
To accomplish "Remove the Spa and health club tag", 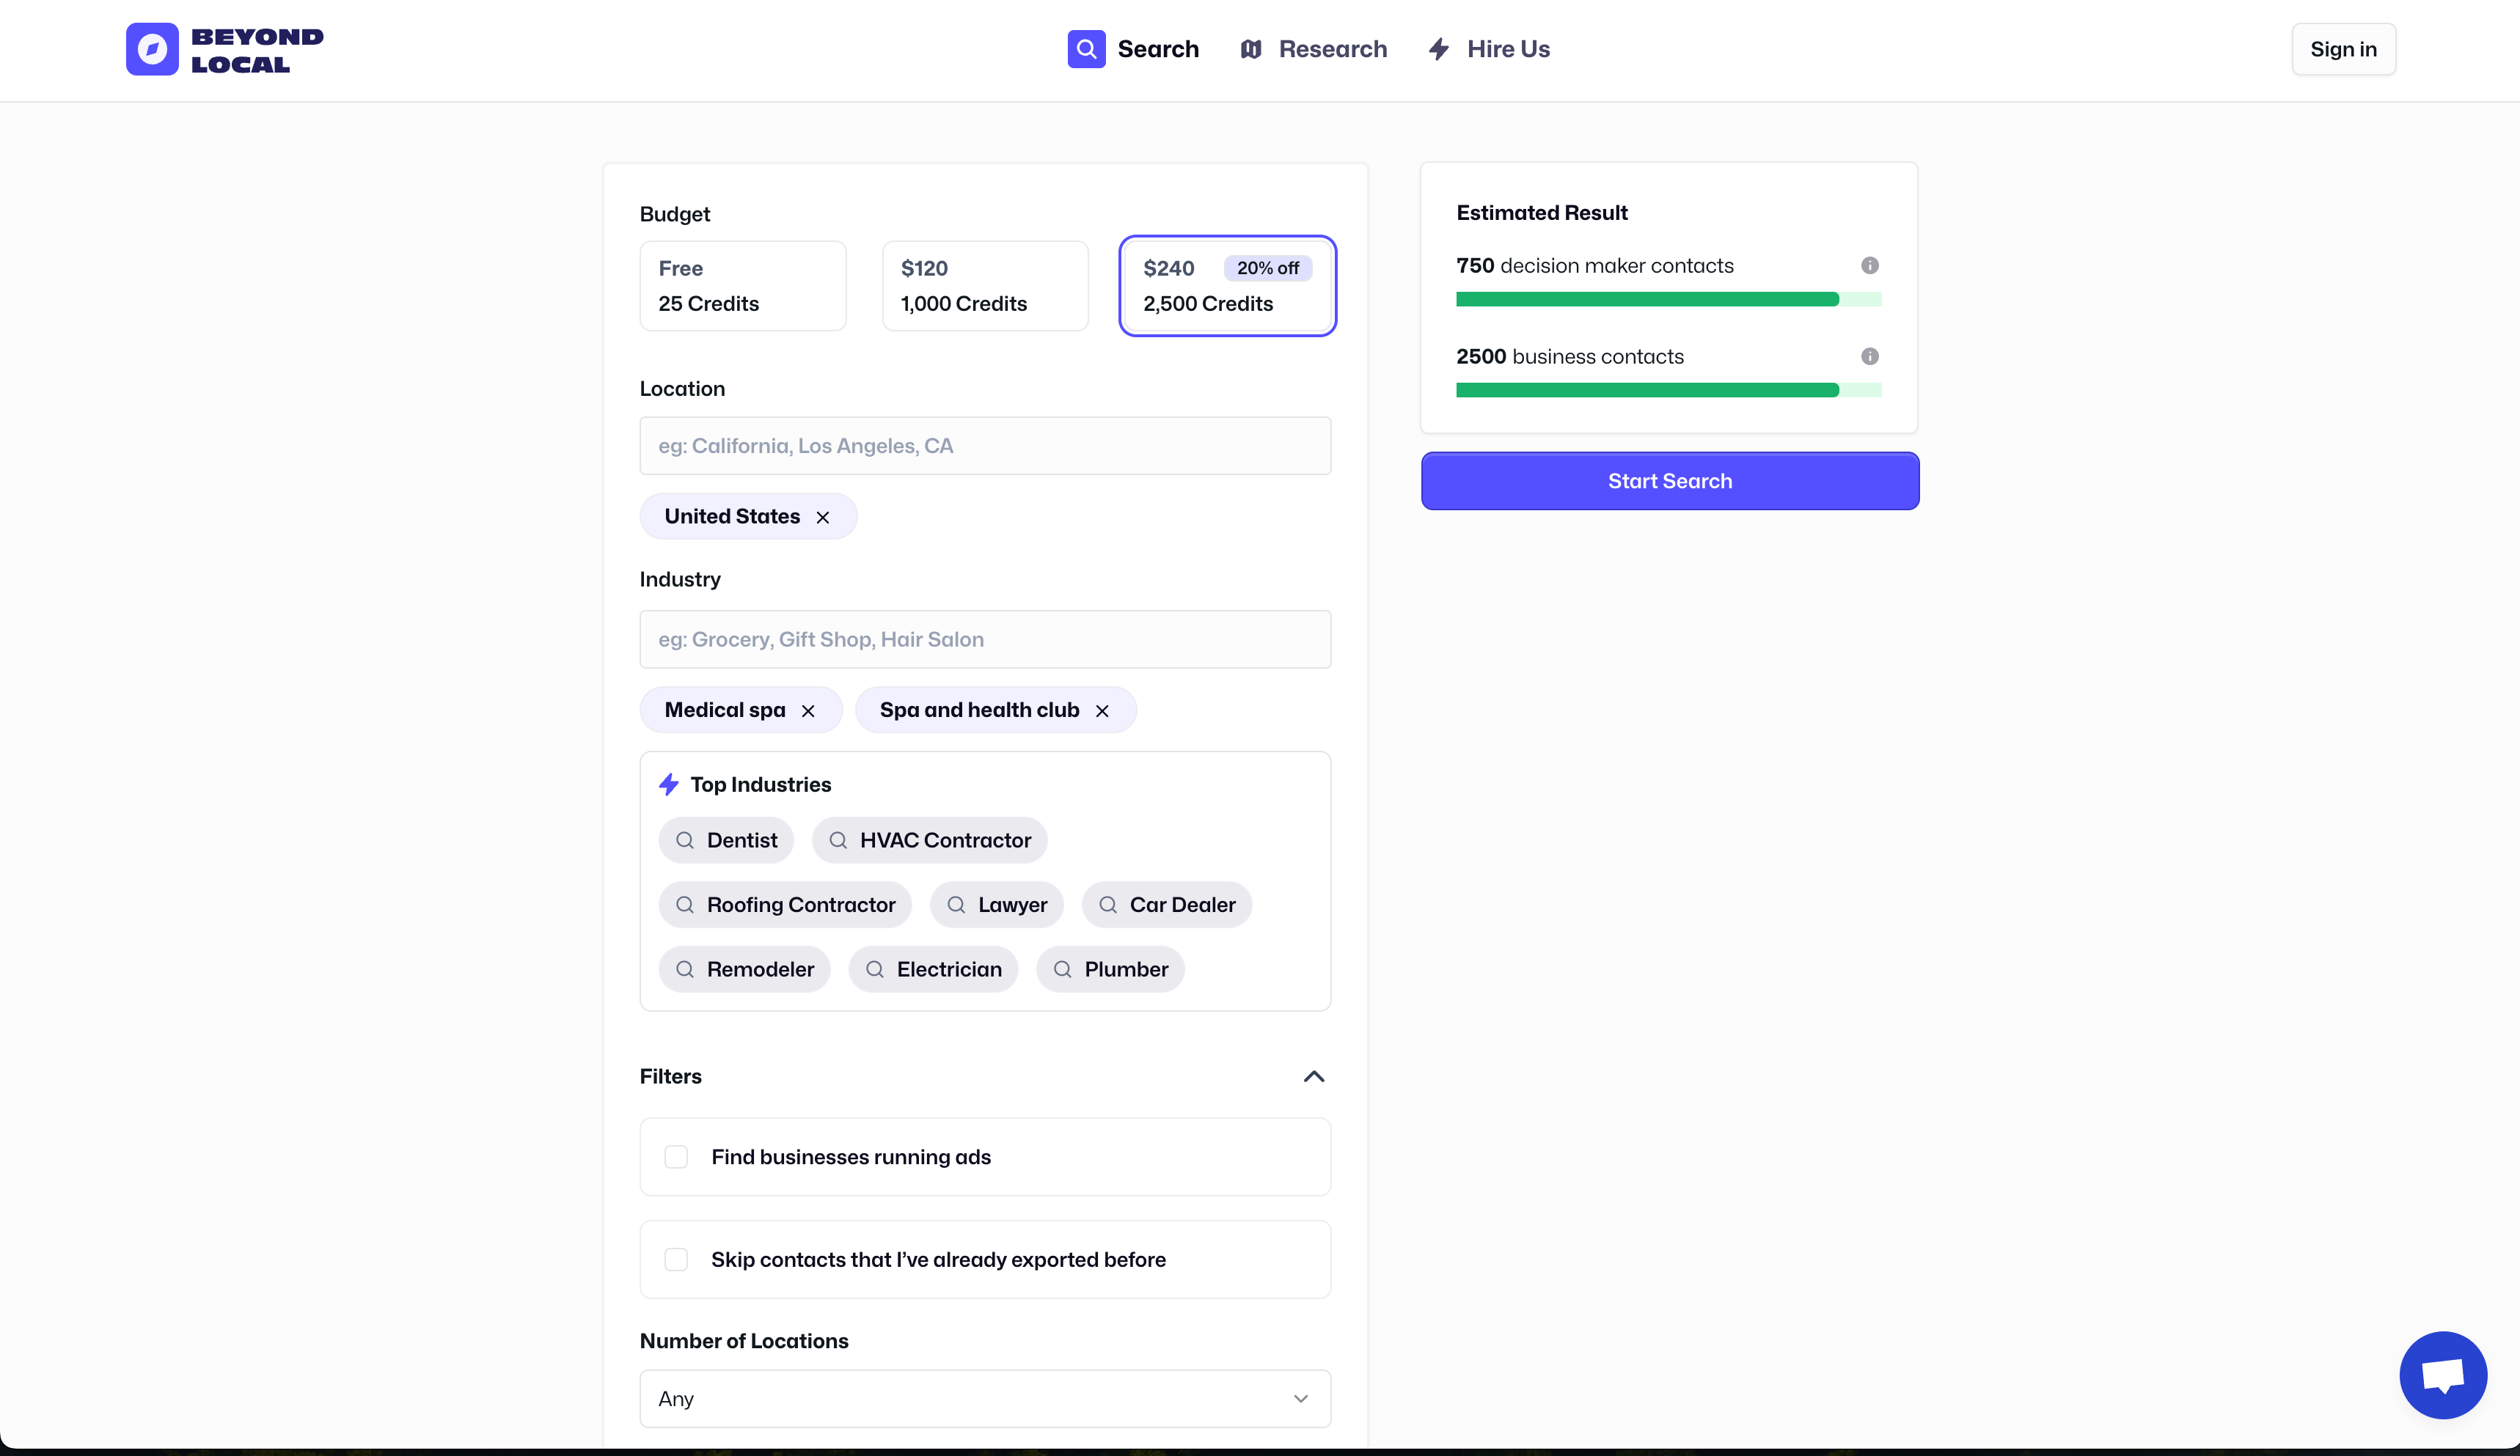I will pyautogui.click(x=1102, y=710).
